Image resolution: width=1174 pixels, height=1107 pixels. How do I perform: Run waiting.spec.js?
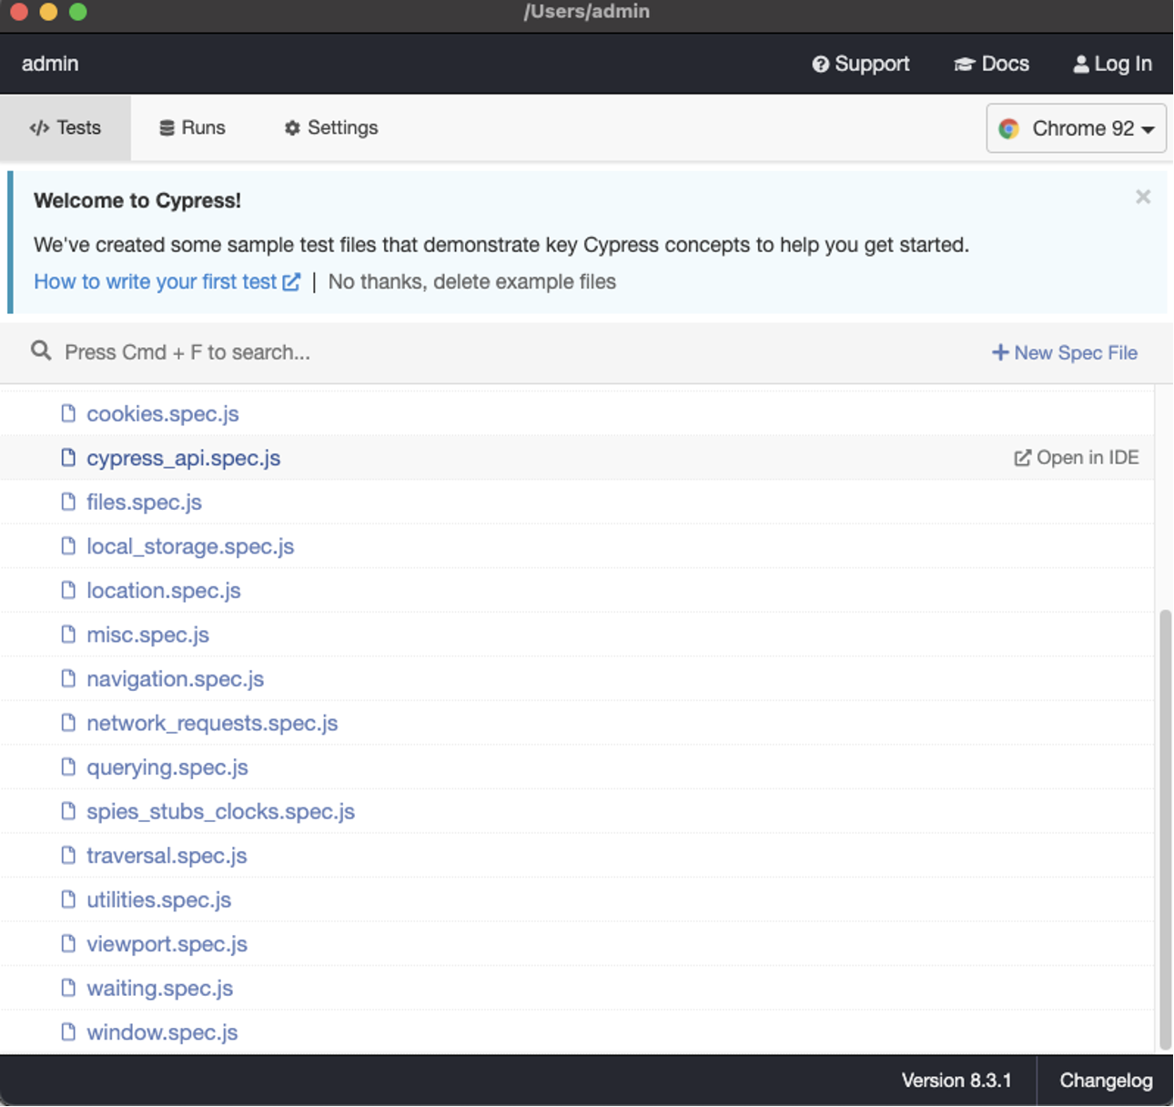tap(159, 988)
